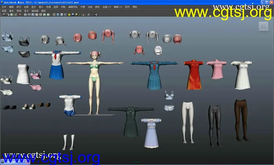Select the white tights legs model
This screenshot has width=274, height=165.
[x=188, y=122]
